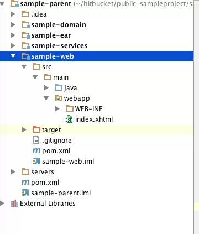
Task: Select the External Libraries label
Action: 48,204
